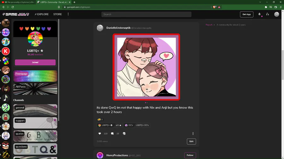284x159 pixels.
Task: Open the user avatar menu
Action: coord(276,14)
